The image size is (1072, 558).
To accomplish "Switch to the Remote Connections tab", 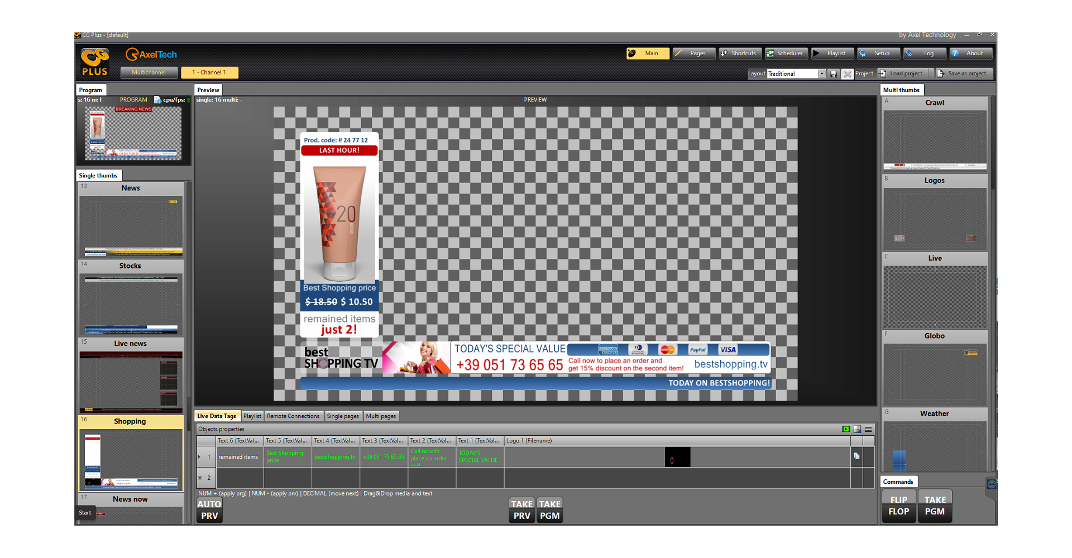I will (x=293, y=416).
